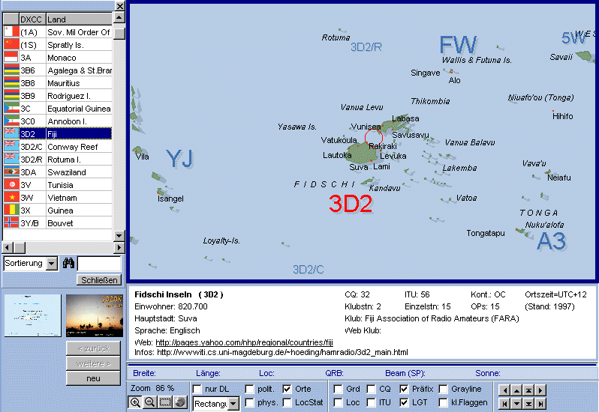This screenshot has height=412, width=599.
Task: Click the Schließen button
Action: pyautogui.click(x=98, y=280)
